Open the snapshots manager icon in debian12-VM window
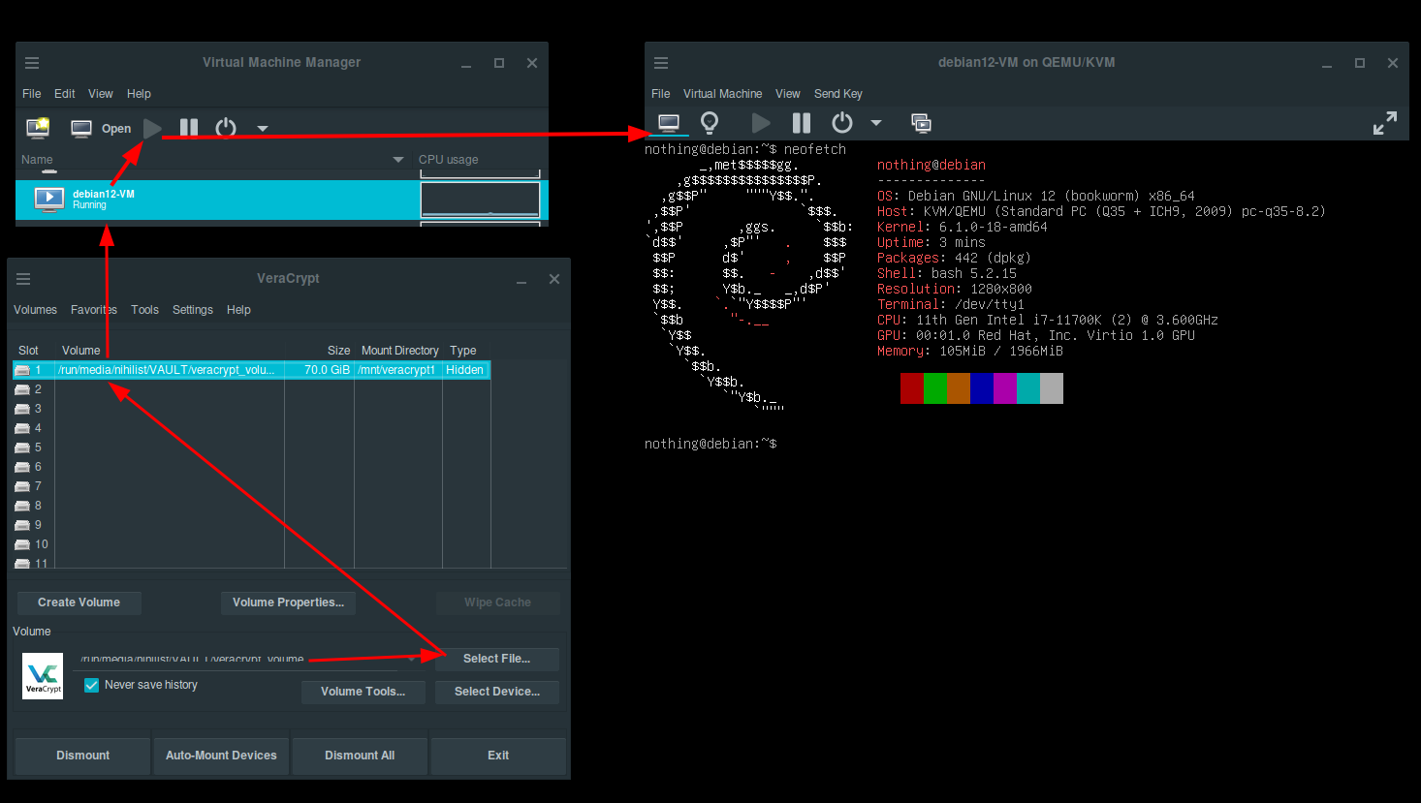 point(921,123)
